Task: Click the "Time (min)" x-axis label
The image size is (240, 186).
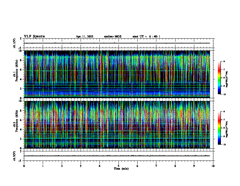Action: [121, 169]
